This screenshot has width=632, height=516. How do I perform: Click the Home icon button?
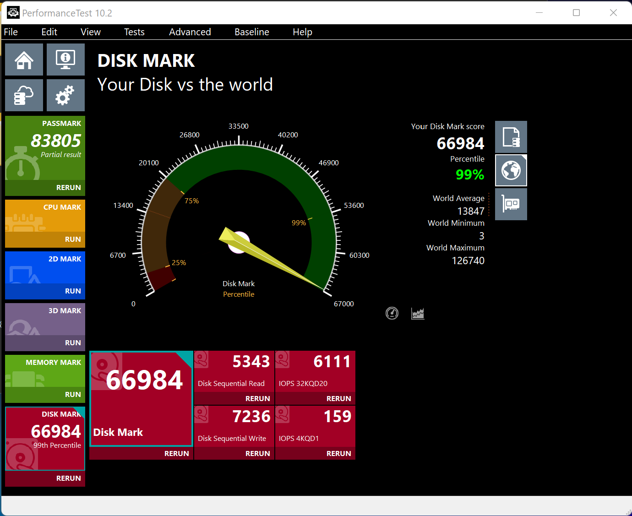click(24, 60)
